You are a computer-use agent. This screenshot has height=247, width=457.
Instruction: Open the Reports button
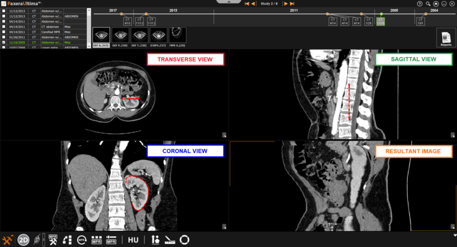(446, 37)
